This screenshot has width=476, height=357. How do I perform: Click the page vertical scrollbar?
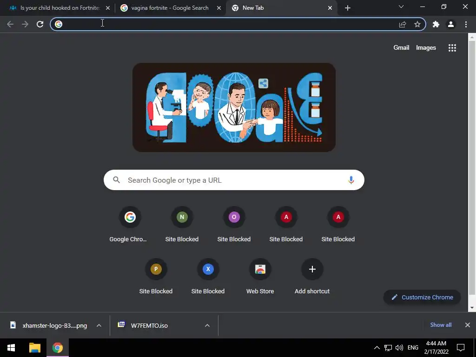472,167
